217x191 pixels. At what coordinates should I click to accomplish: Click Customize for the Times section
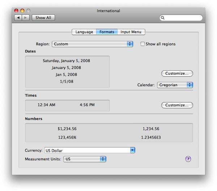click(177, 105)
